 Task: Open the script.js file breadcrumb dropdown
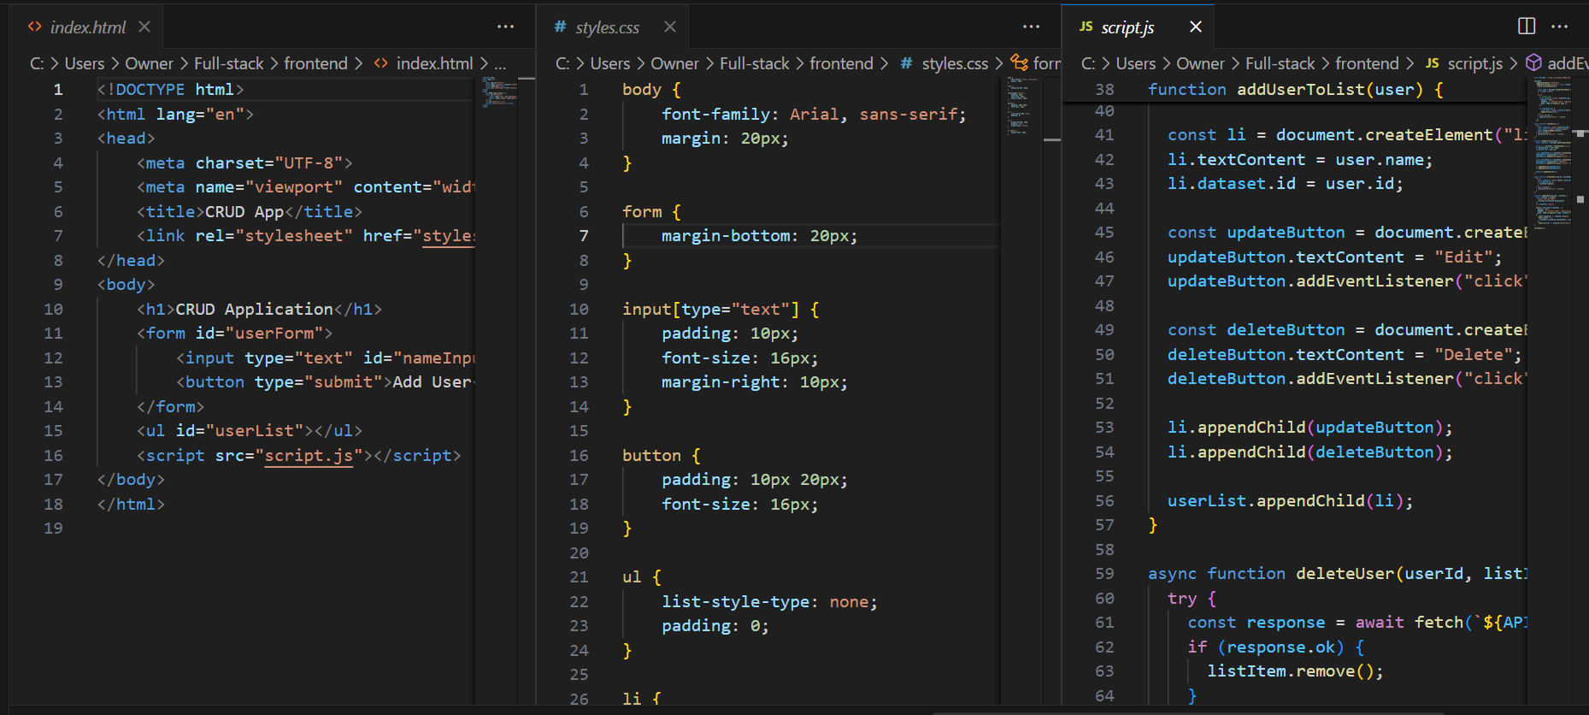pyautogui.click(x=1475, y=63)
